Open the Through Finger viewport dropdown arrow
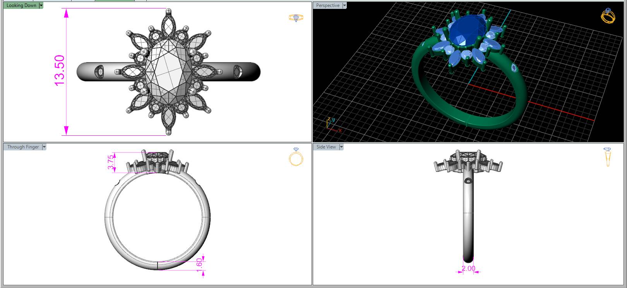627x288 pixels. (44, 147)
